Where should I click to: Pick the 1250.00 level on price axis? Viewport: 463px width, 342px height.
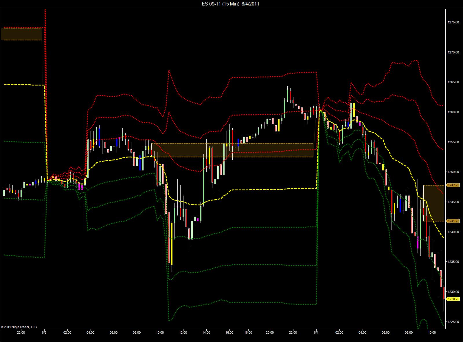tap(453, 172)
